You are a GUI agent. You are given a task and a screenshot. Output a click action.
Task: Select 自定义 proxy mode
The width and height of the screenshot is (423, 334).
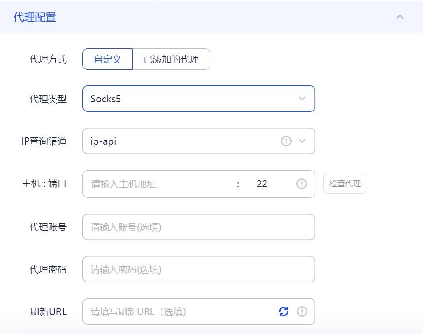[x=107, y=59]
